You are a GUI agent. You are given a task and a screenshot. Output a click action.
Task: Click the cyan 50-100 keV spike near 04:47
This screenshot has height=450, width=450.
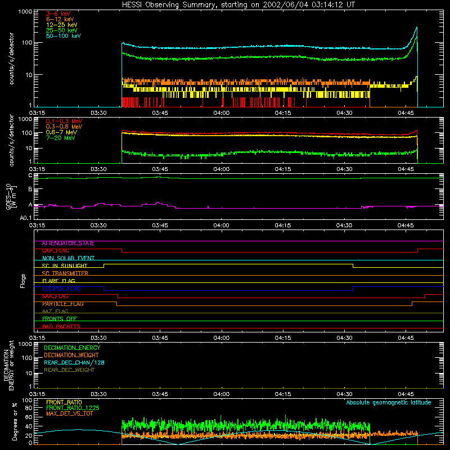[x=416, y=29]
